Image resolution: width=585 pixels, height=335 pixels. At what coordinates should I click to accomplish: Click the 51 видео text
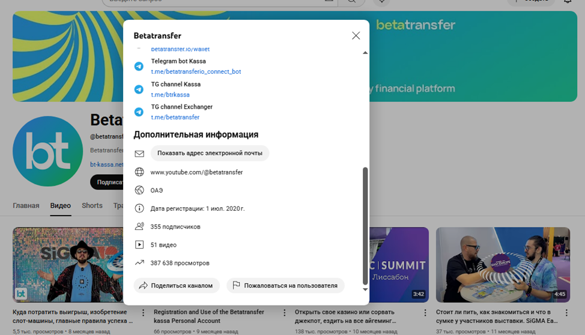(163, 245)
